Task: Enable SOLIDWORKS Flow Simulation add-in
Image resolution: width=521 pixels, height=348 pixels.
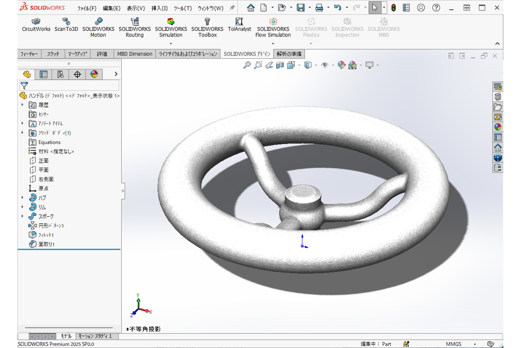Action: [x=273, y=28]
